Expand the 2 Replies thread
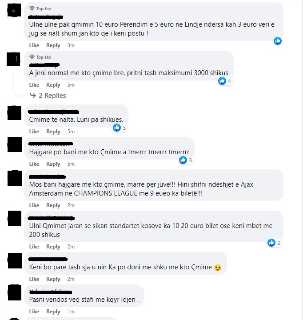This screenshot has height=320, width=303. pos(52,95)
